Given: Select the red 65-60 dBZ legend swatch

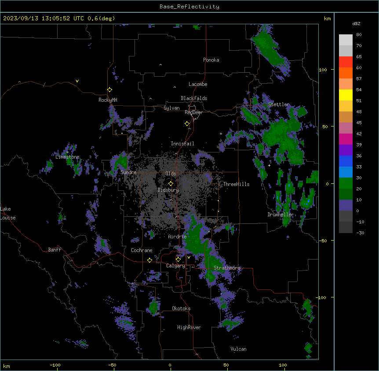Looking at the screenshot, I should [346, 62].
